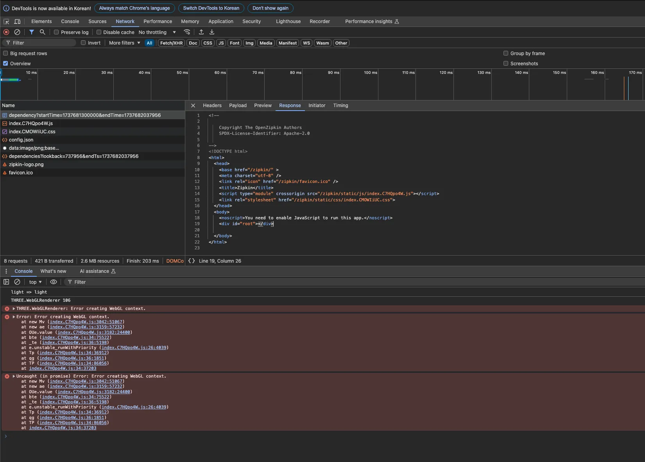Viewport: 645px width, 462px height.
Task: Open the No throttling dropdown
Action: (x=158, y=32)
